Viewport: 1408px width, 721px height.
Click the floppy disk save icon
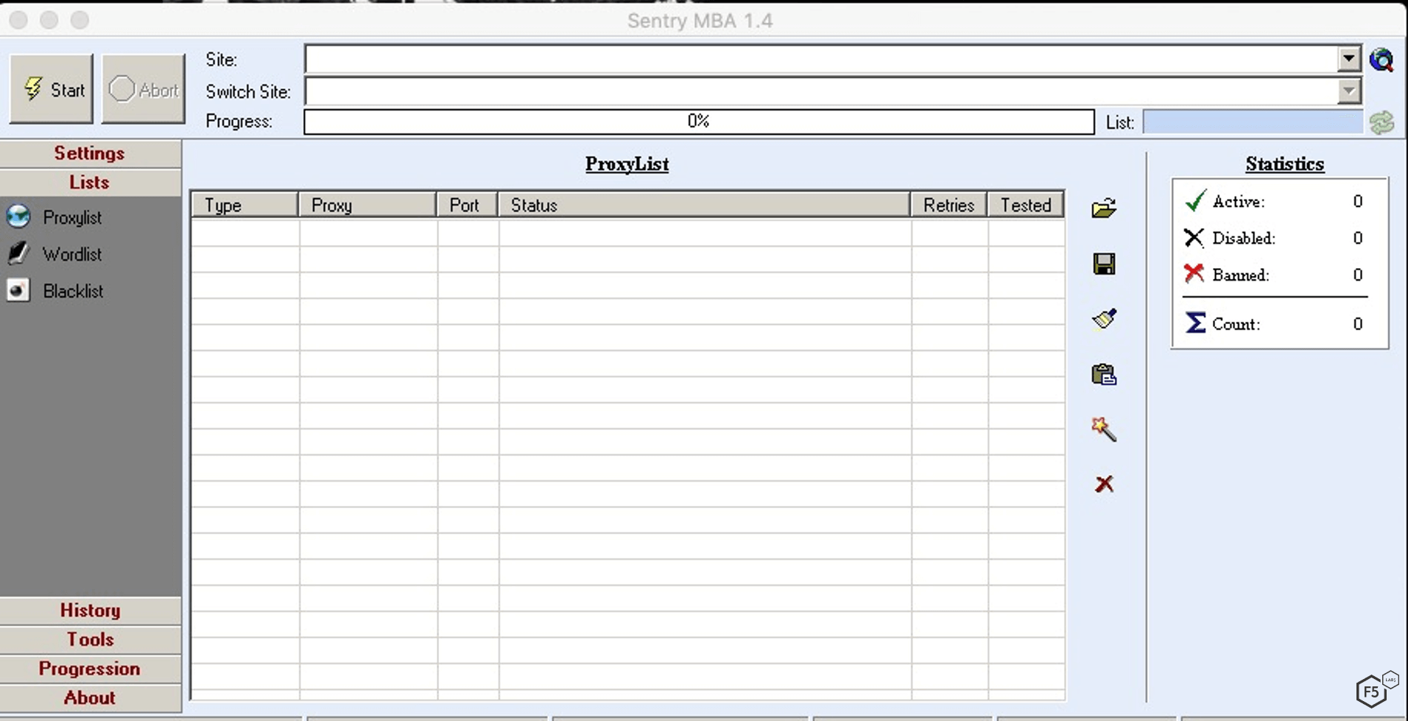tap(1103, 264)
